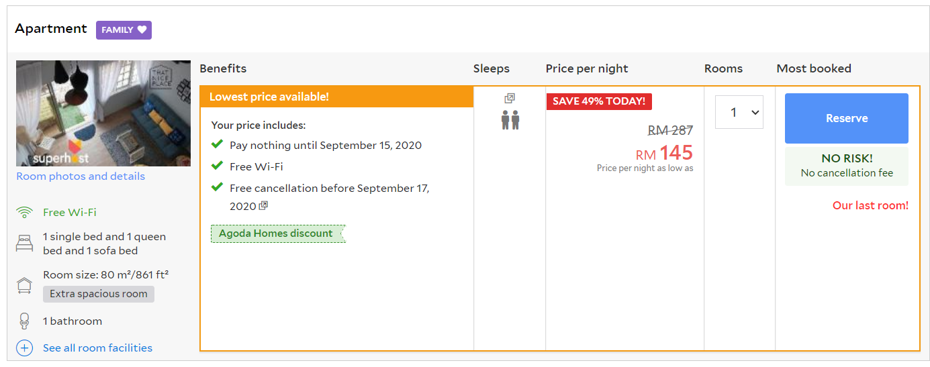The image size is (930, 367).
Task: Click the bed icon beside bed details
Action: [24, 244]
